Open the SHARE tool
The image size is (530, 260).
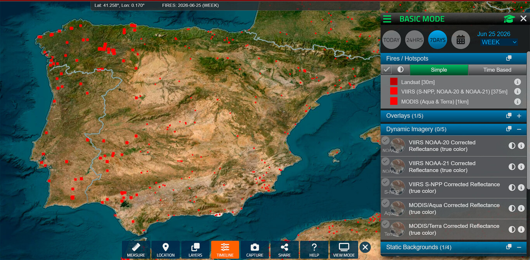[x=284, y=250]
